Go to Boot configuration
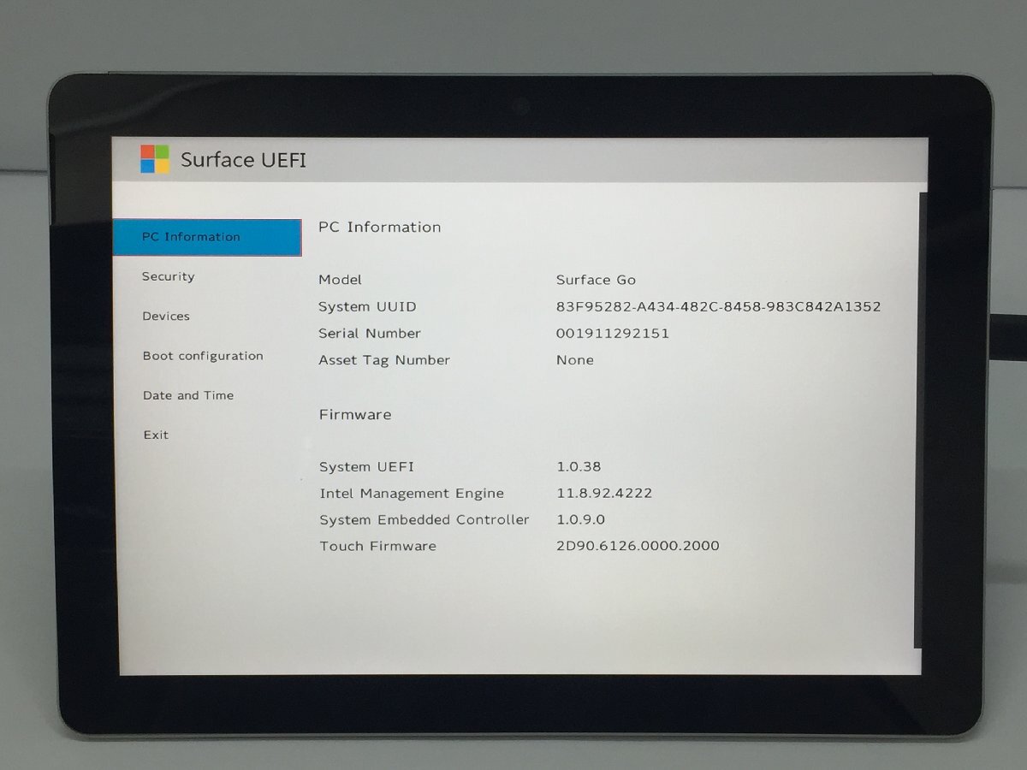 point(203,356)
